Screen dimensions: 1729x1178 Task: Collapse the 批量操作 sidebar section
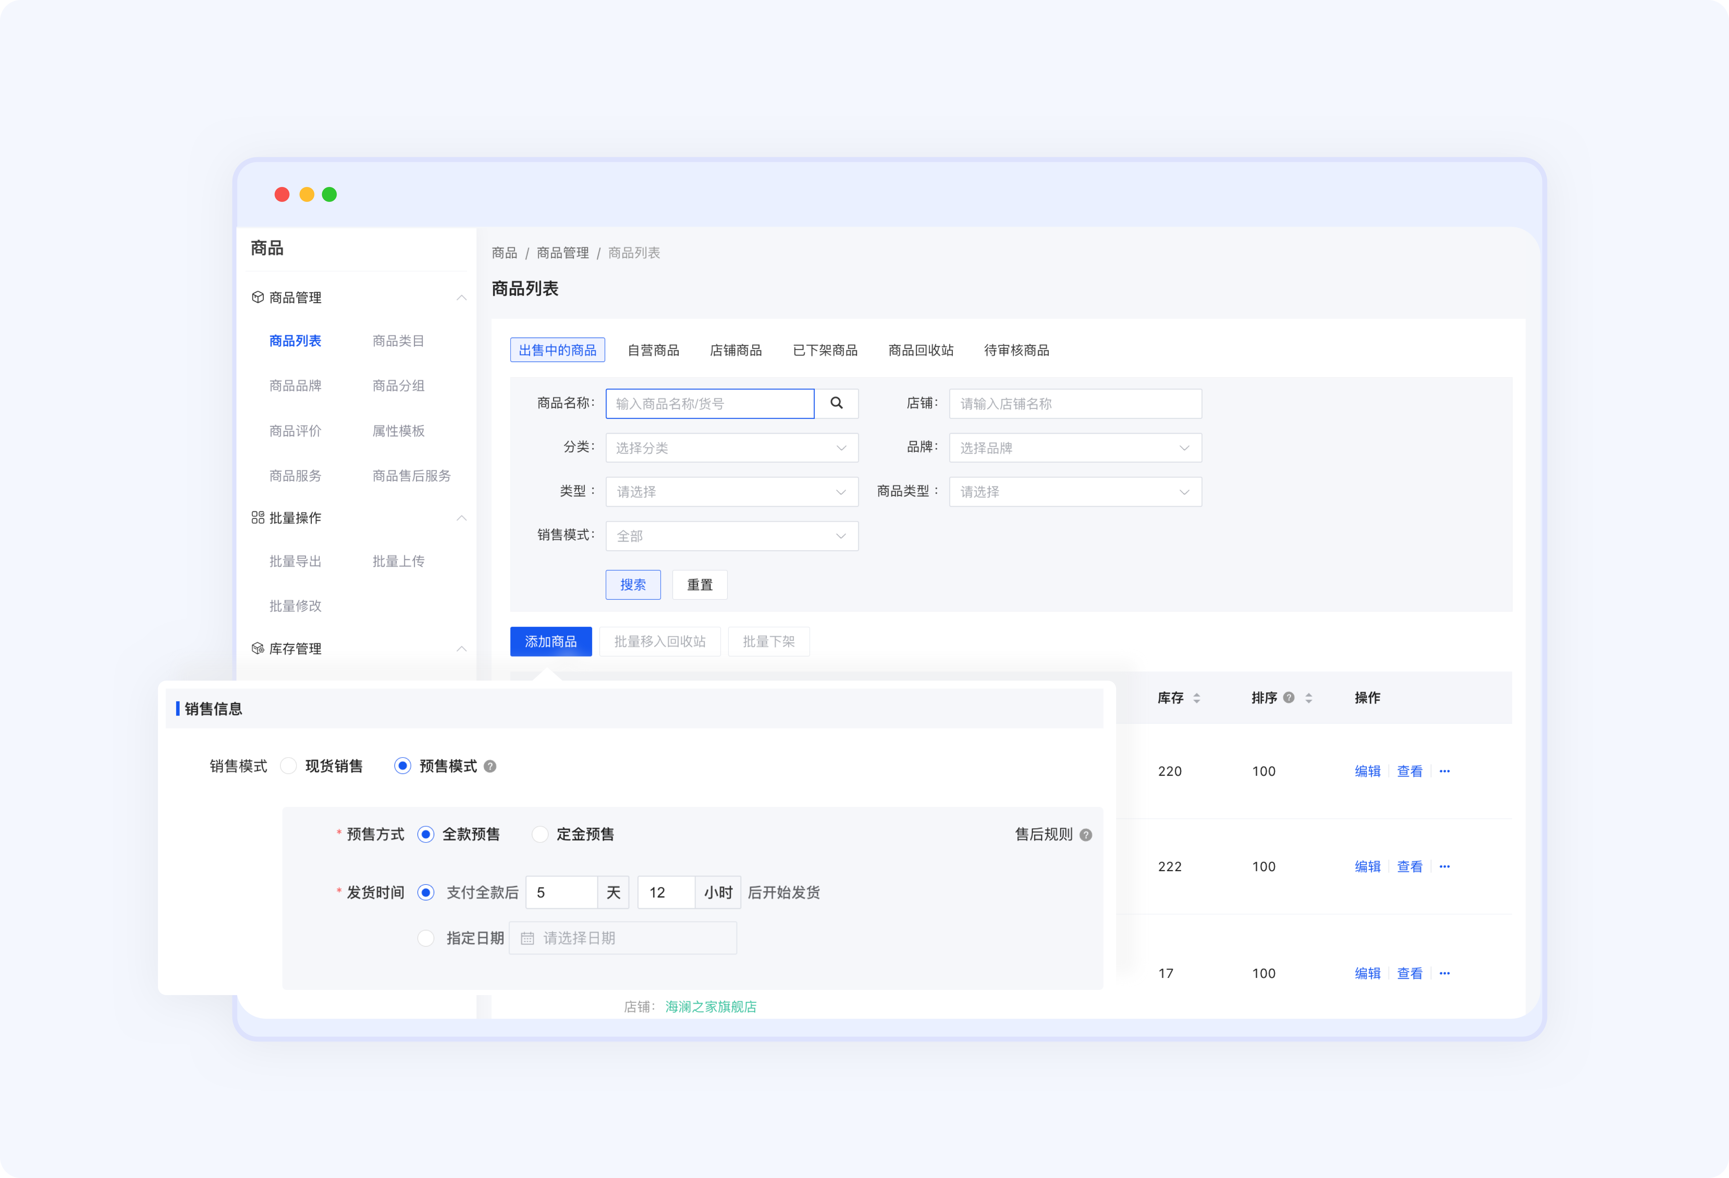point(461,518)
